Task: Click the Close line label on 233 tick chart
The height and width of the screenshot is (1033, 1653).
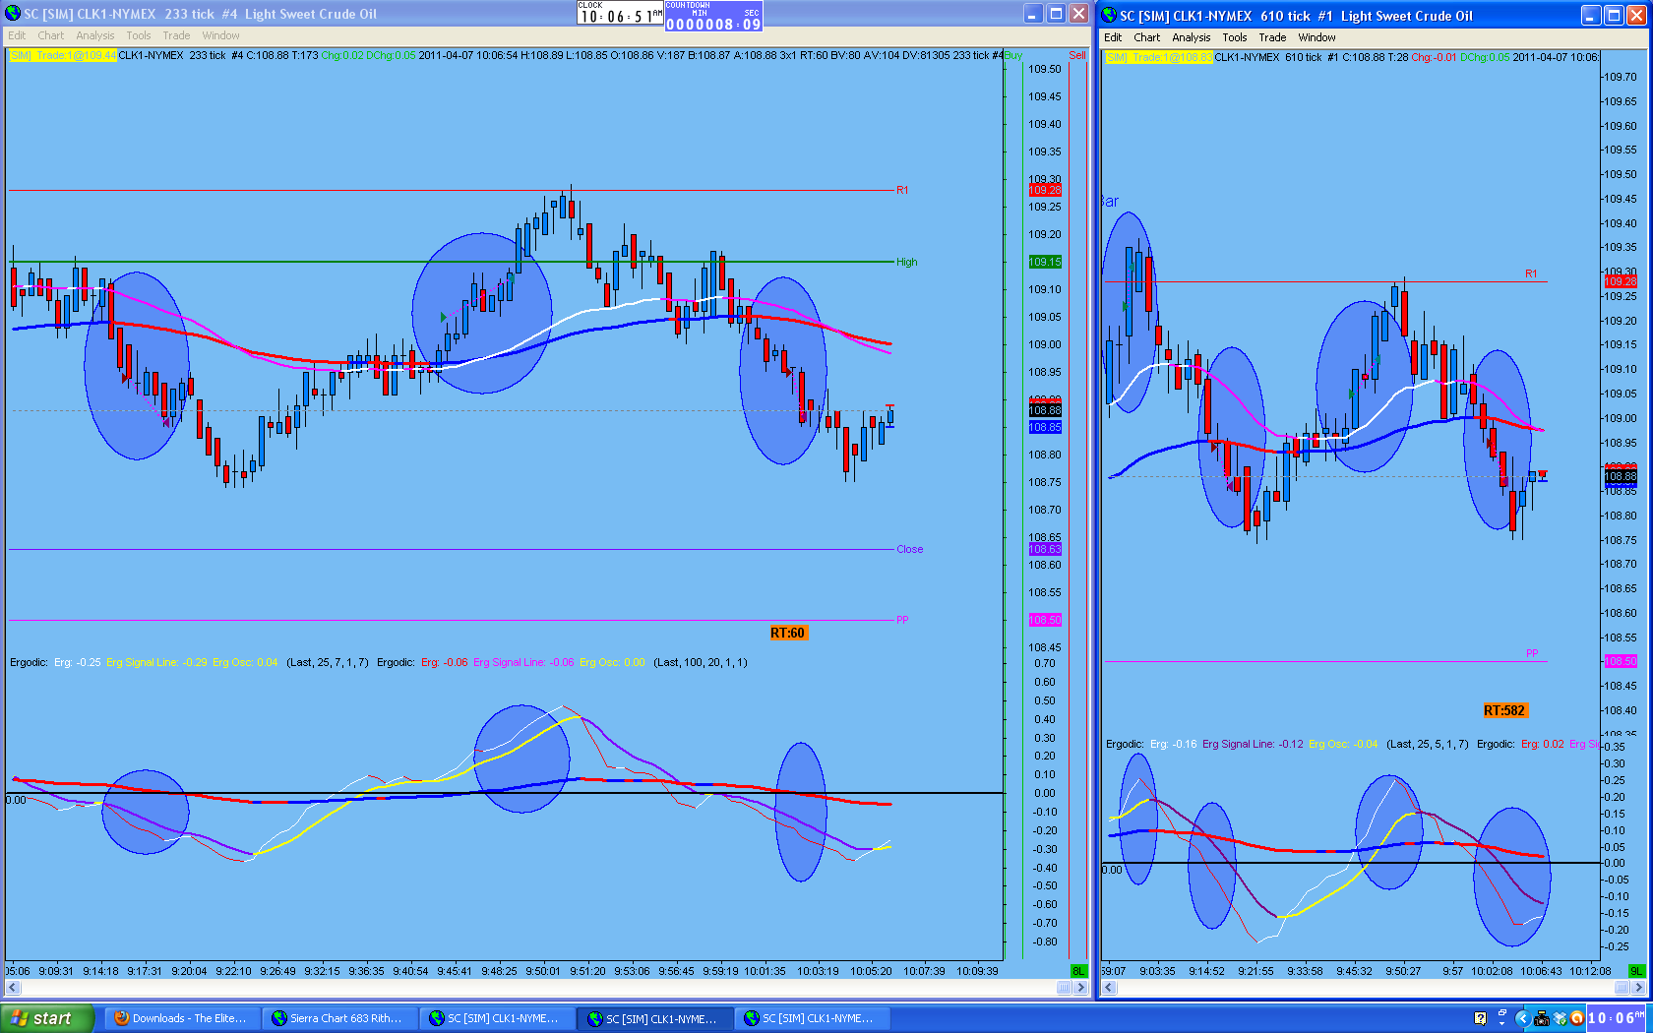Action: pyautogui.click(x=909, y=549)
